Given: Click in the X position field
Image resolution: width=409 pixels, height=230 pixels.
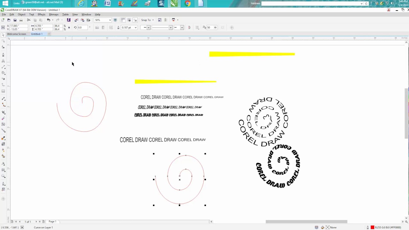Looking at the screenshot, I should (x=19, y=26).
